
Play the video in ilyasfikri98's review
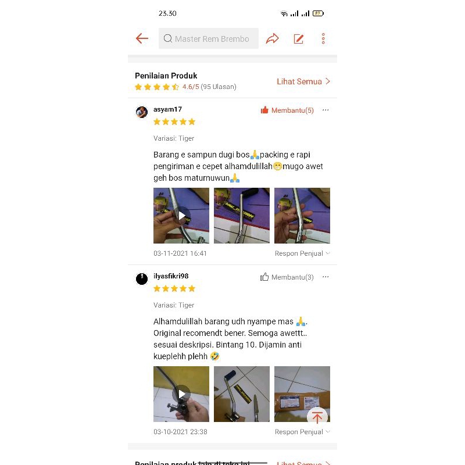181,394
